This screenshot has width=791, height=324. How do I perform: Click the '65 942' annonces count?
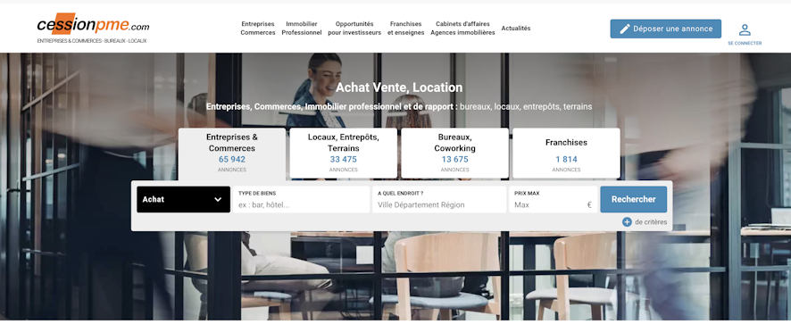coord(232,160)
